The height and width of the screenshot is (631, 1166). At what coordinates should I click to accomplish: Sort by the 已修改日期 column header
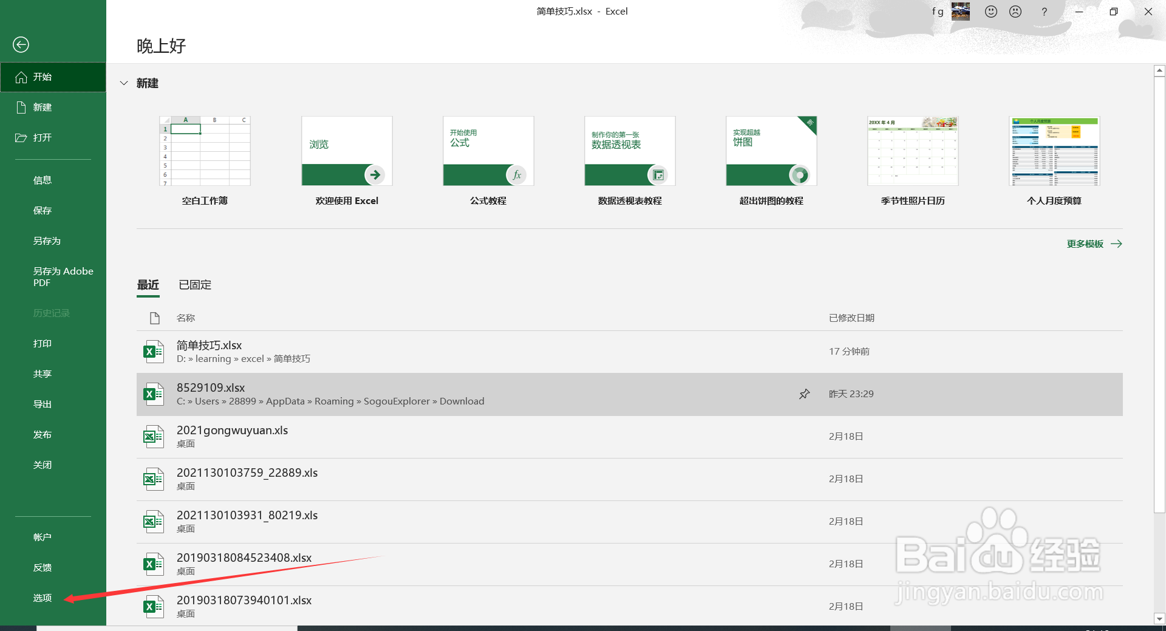click(851, 318)
